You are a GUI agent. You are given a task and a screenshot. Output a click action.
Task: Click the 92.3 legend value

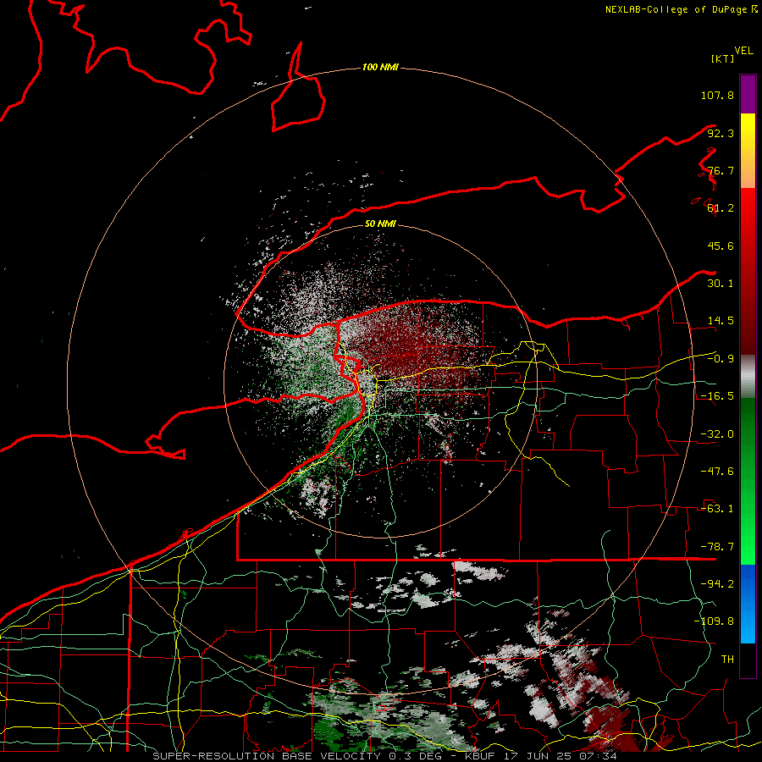tap(721, 133)
